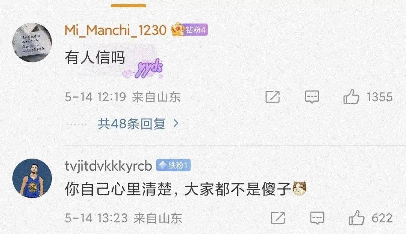The image size is (406, 234).
Task: Open tvjitdvkkkyrcb's profile via username
Action: (108, 166)
